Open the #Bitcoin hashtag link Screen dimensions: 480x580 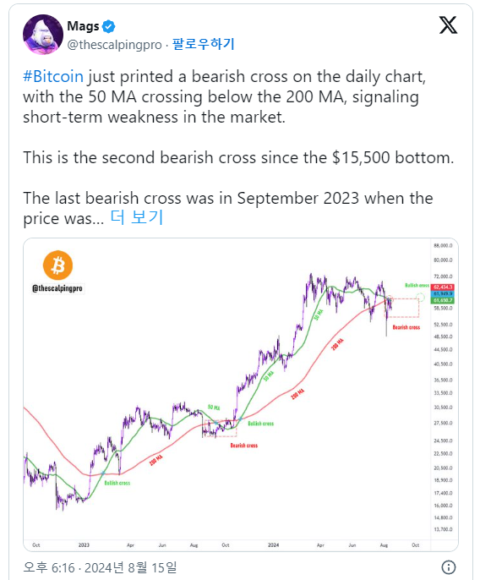[x=53, y=77]
